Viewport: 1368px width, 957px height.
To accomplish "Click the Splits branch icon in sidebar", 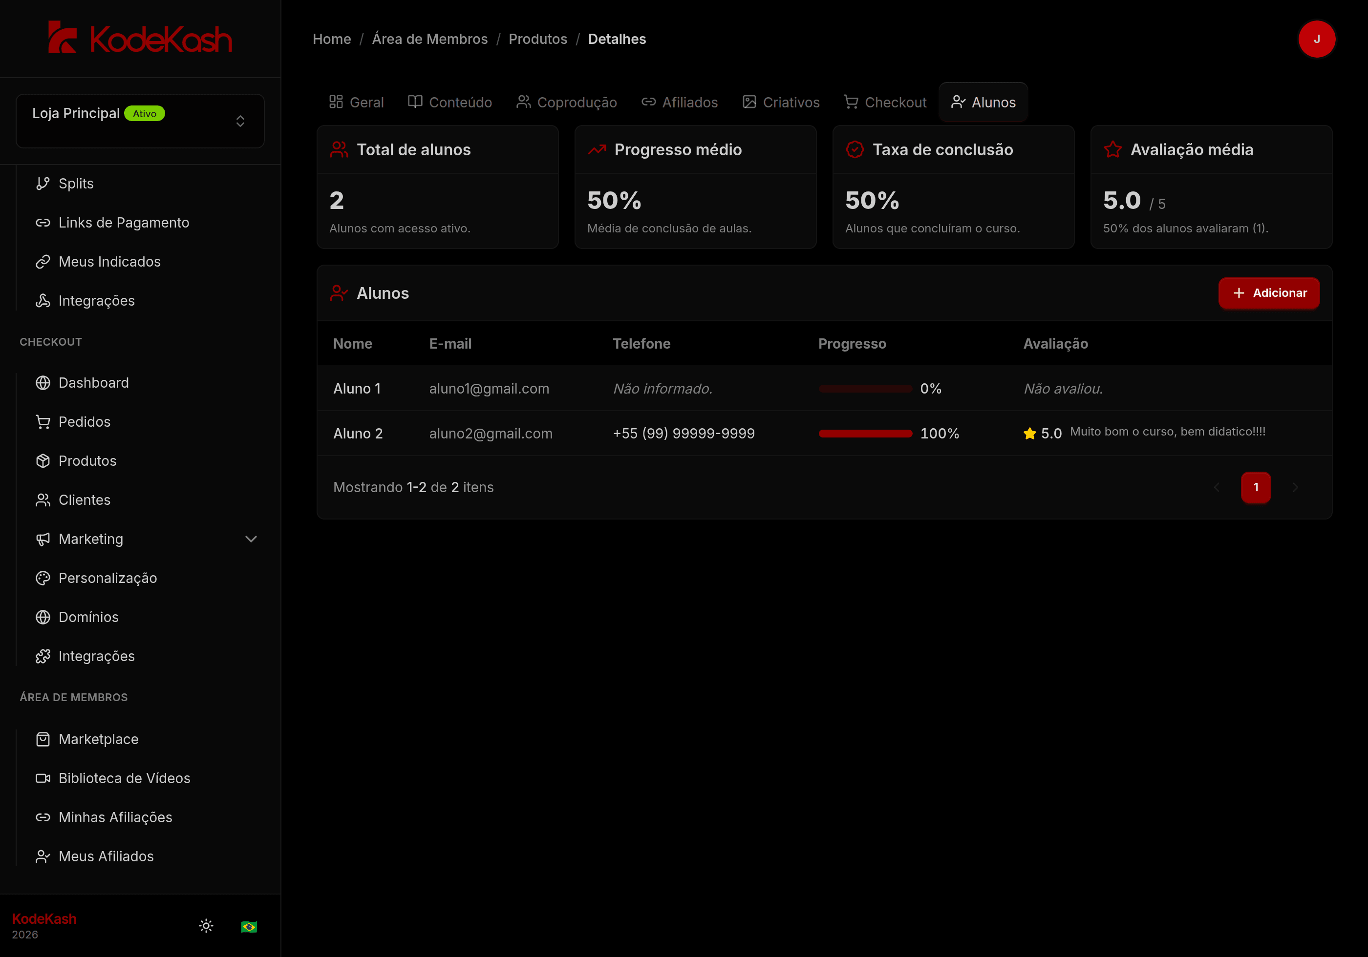I will coord(43,184).
